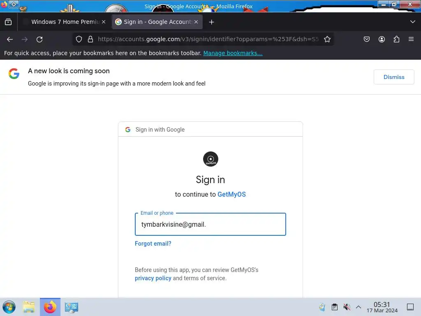This screenshot has width=421, height=316.
Task: Open tracking protection shield icon
Action: (x=79, y=39)
